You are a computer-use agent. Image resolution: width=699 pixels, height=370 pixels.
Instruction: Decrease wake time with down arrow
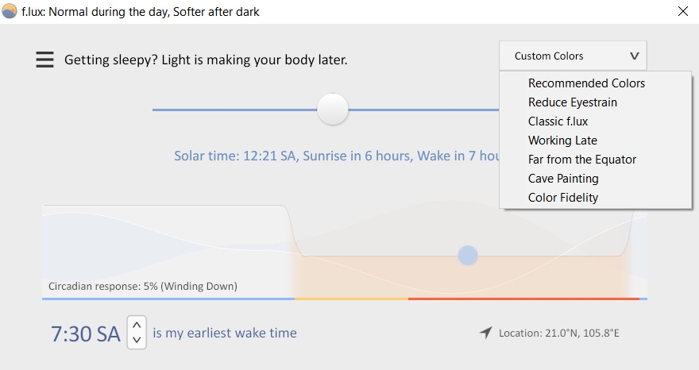pyautogui.click(x=137, y=340)
